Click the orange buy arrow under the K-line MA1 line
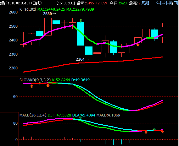The width and height of the screenshot is (179, 146). [138, 45]
